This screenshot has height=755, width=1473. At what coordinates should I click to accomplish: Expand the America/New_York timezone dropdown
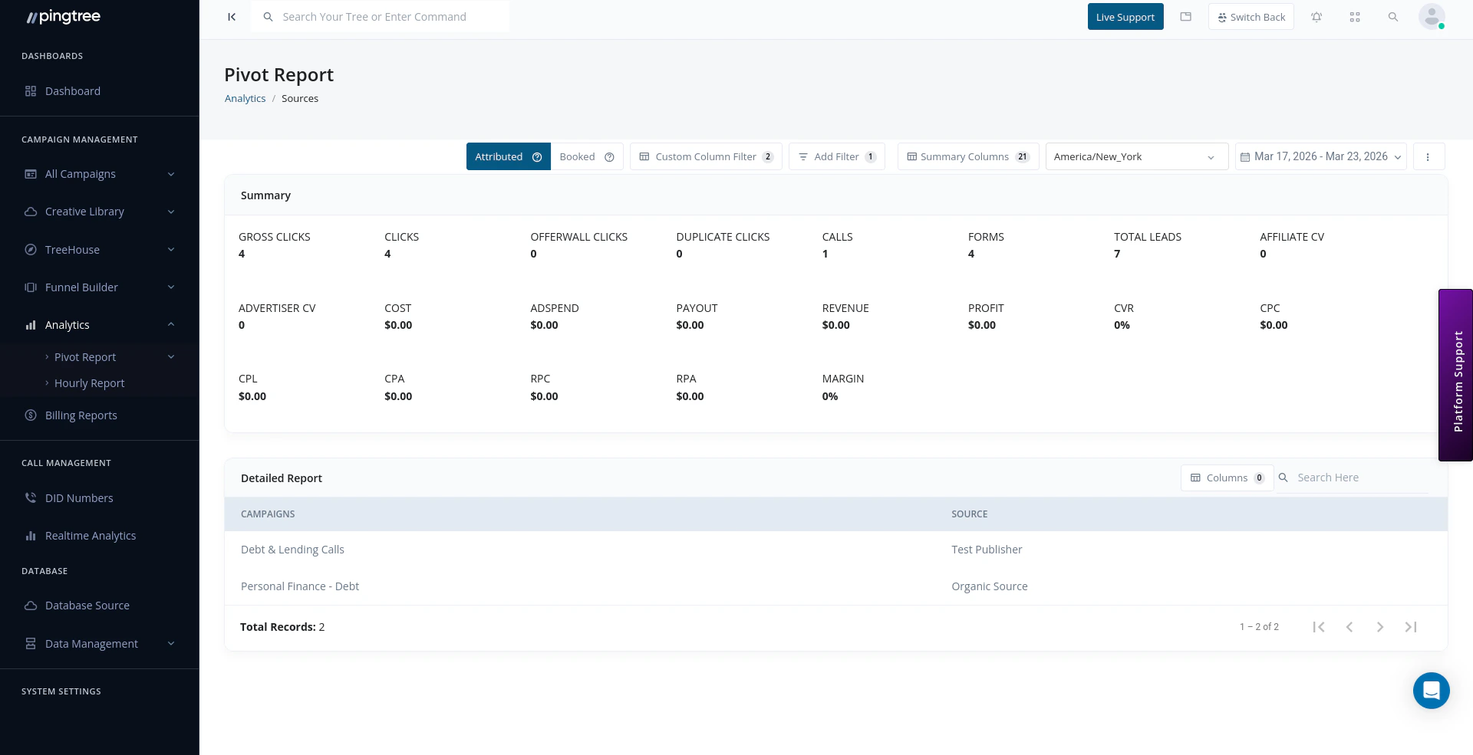point(1135,156)
